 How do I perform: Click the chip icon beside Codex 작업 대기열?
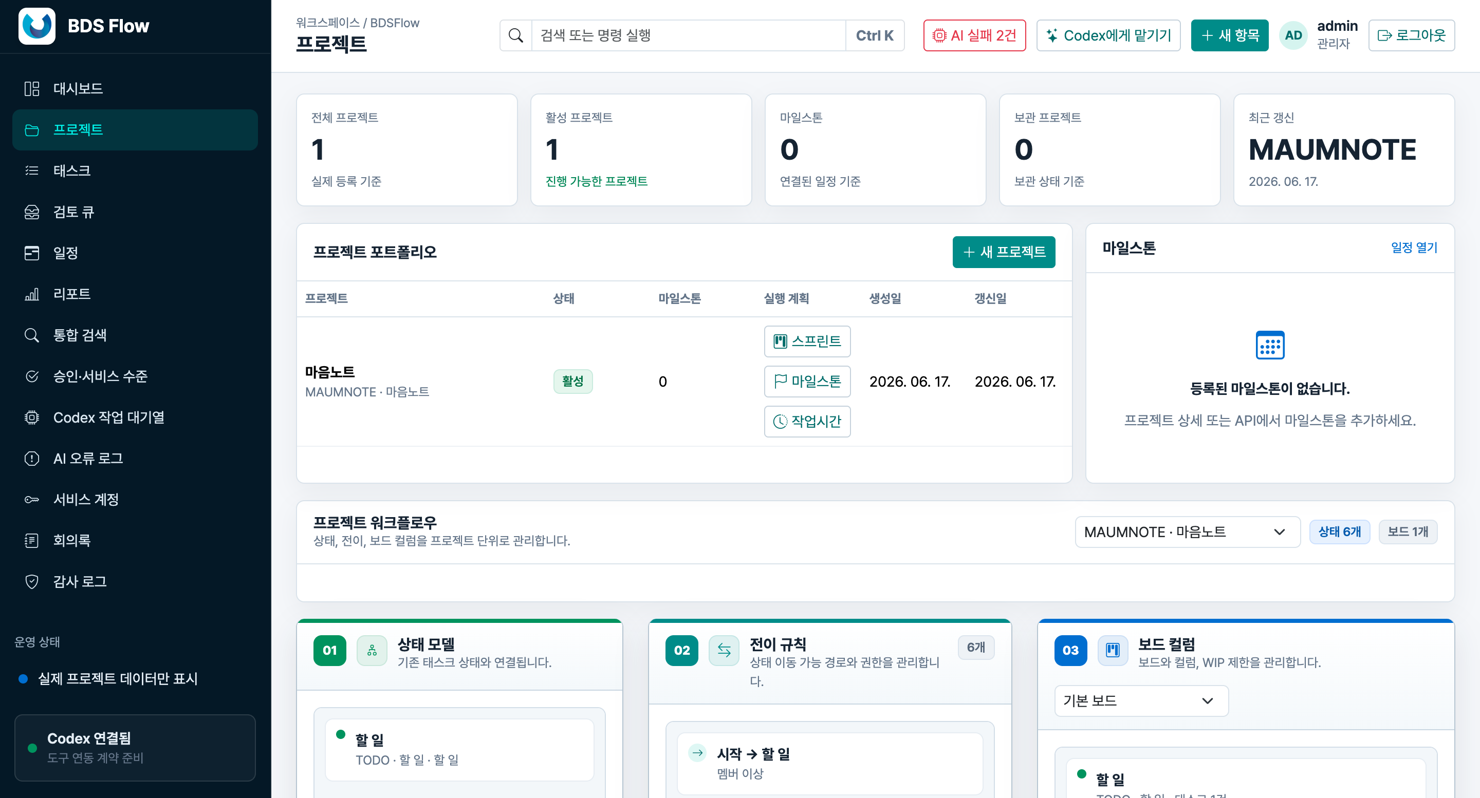tap(31, 417)
